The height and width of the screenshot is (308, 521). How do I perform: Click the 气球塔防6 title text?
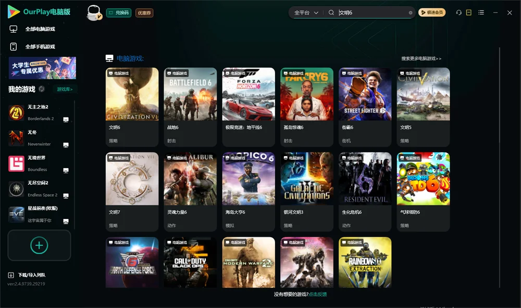[x=410, y=212]
